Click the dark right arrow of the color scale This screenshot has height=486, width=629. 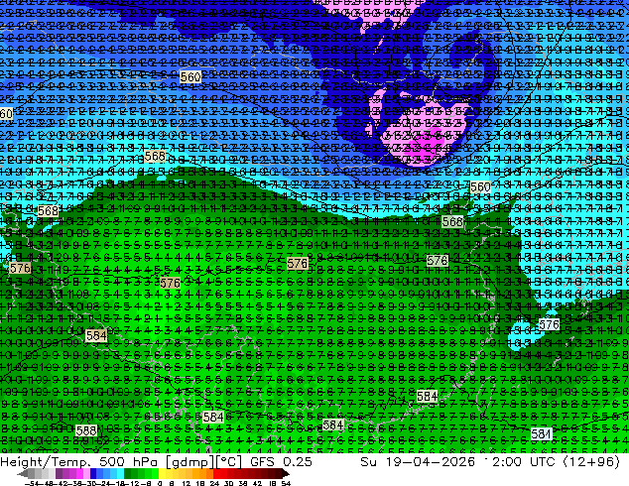click(x=285, y=473)
